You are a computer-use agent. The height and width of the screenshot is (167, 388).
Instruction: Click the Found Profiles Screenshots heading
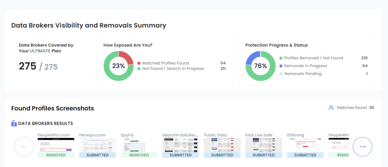click(52, 108)
